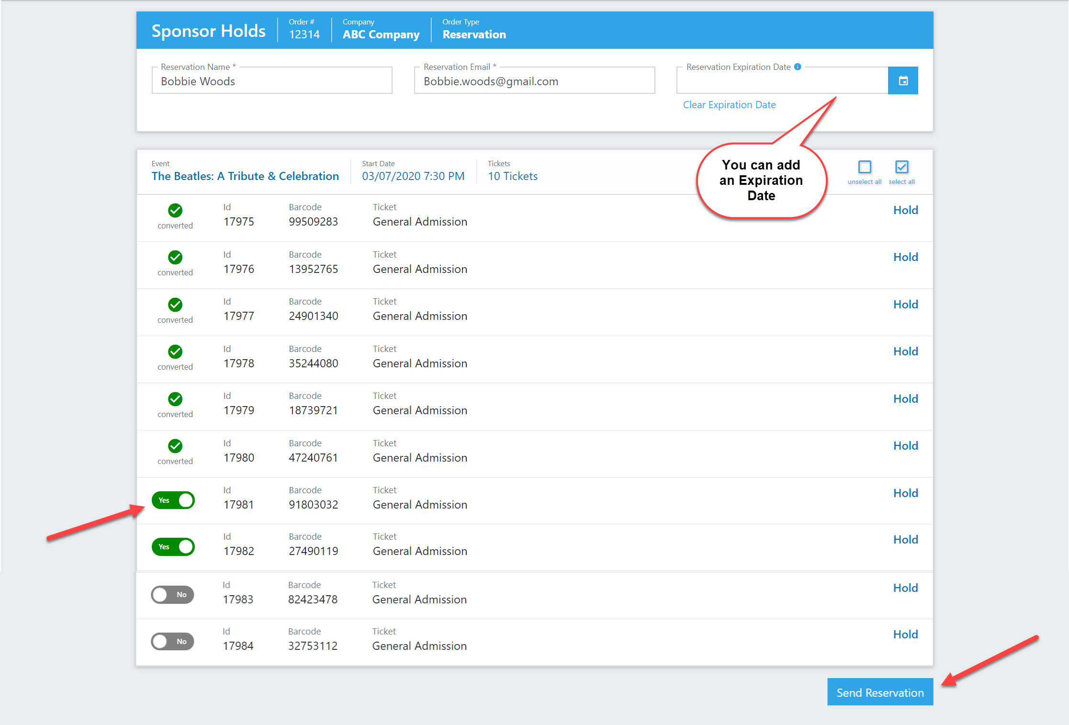Click barcode 35244080

click(x=313, y=363)
